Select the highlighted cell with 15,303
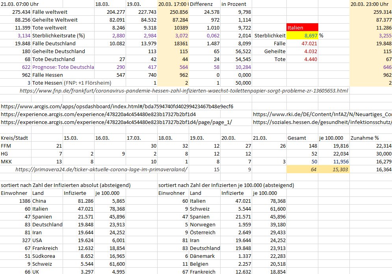The height and width of the screenshot is (274, 392). click(334, 169)
